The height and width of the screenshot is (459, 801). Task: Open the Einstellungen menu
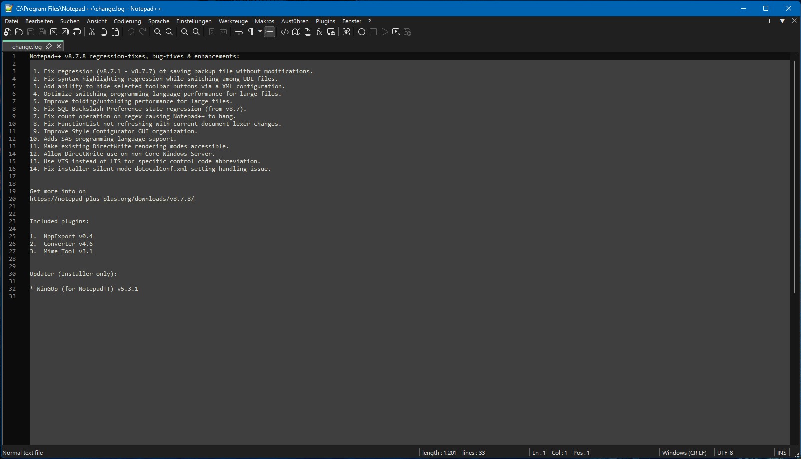194,21
